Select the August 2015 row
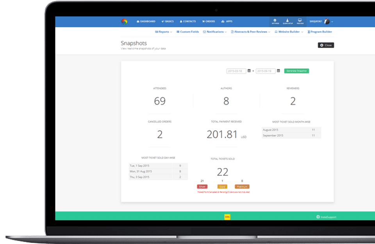375x244 pixels. [291, 130]
